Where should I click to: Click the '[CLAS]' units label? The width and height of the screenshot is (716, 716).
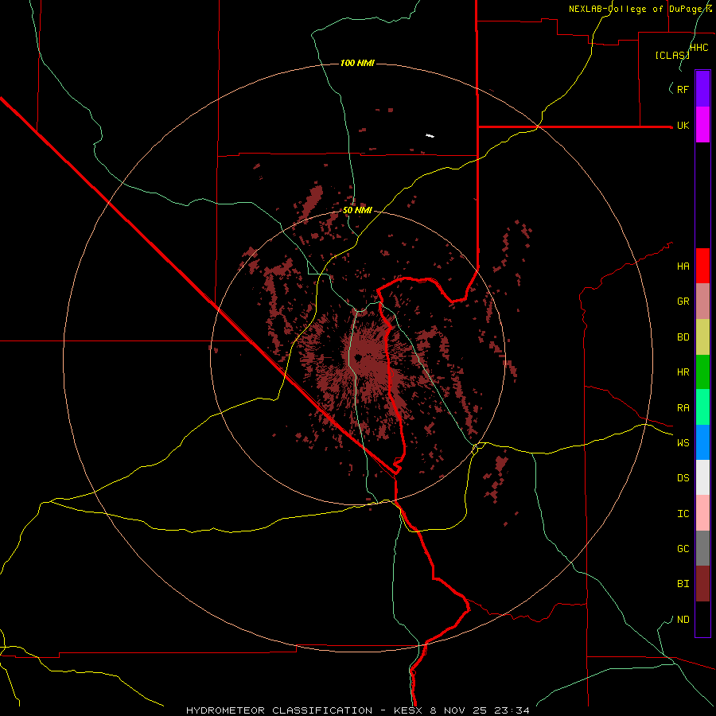672,55
